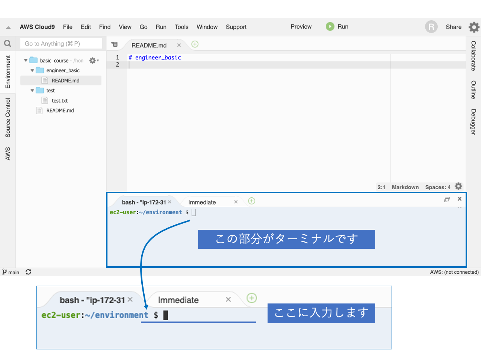481x361 pixels.
Task: Maximize the terminal panel
Action: [x=447, y=199]
